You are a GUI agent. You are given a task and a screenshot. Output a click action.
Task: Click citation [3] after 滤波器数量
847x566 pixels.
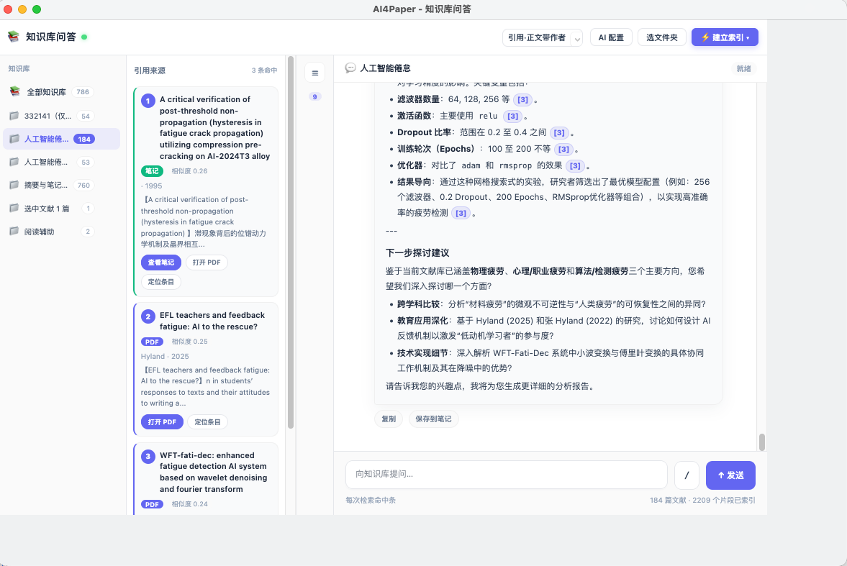click(522, 99)
